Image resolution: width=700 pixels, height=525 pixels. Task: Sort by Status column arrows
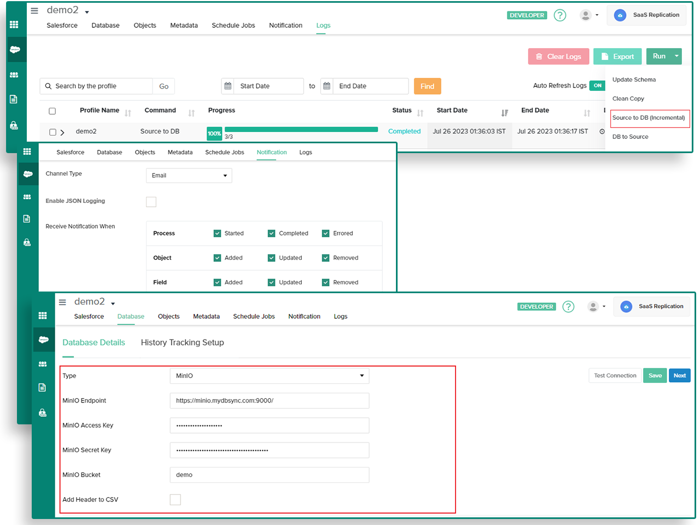tap(420, 113)
